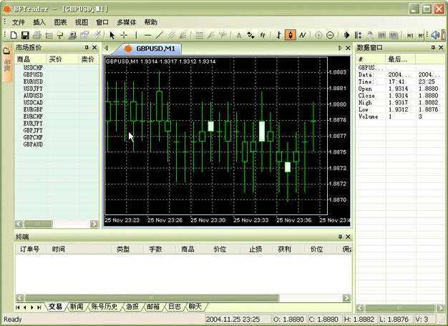448x326 pixels.
Task: Select the vertical line drawing tool
Action: [x=136, y=36]
